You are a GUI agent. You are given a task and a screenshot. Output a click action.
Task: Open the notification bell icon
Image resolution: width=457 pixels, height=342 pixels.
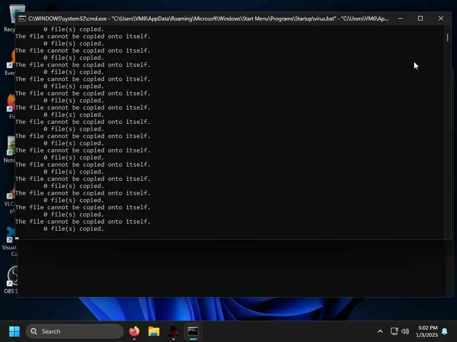click(445, 331)
